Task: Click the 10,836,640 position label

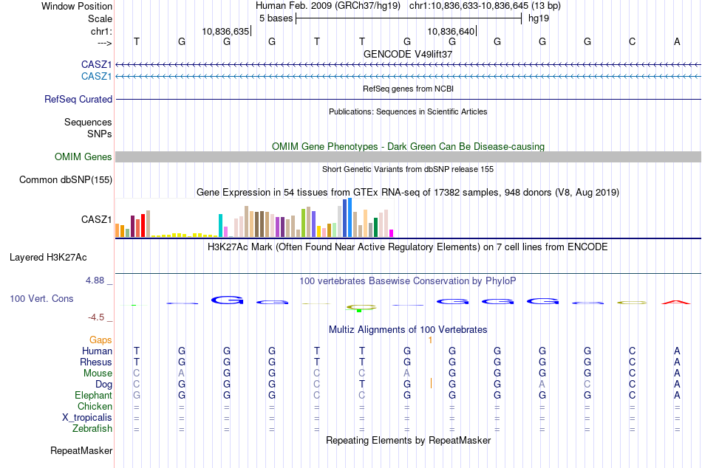Action: (x=451, y=31)
